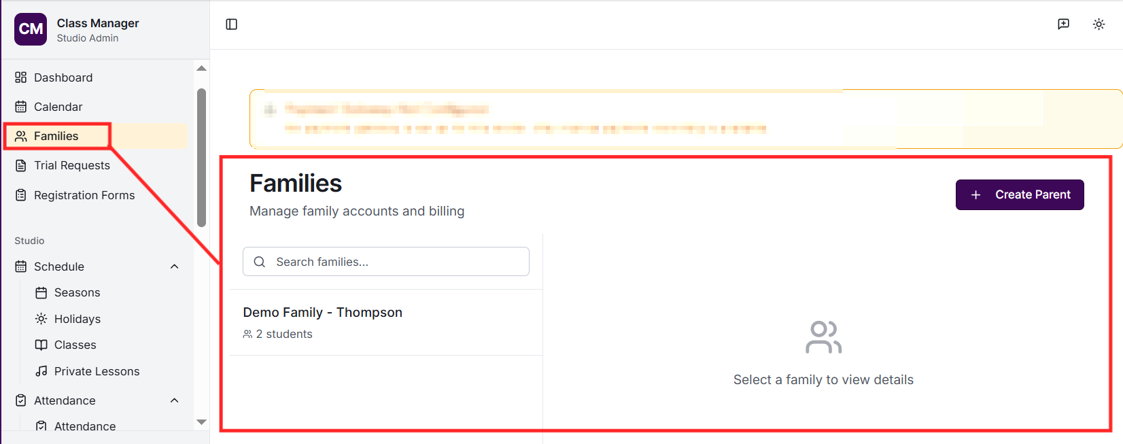This screenshot has width=1123, height=444.
Task: Click the Trial Requests document icon
Action: click(x=21, y=166)
